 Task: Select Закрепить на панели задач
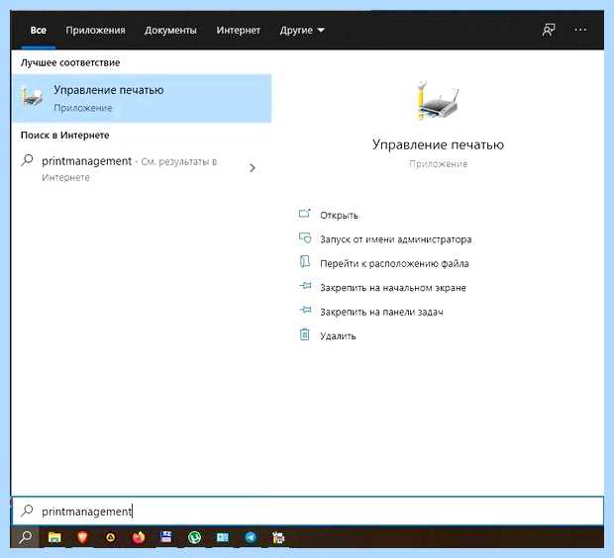pyautogui.click(x=382, y=313)
